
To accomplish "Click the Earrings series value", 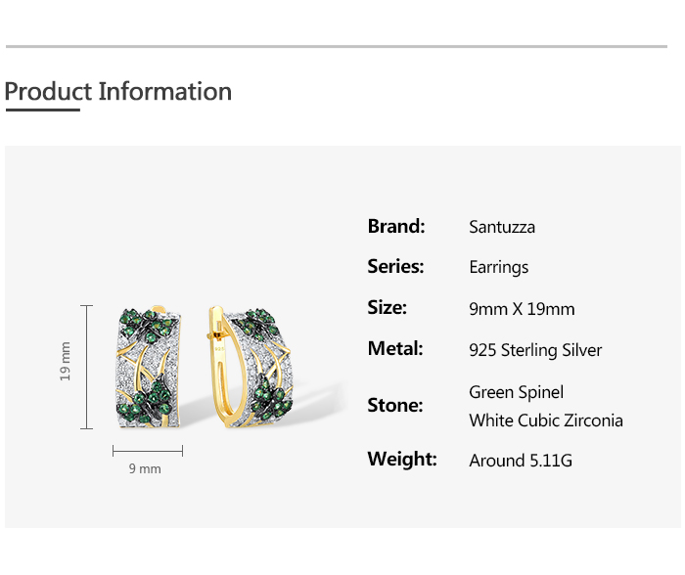I will [x=499, y=268].
